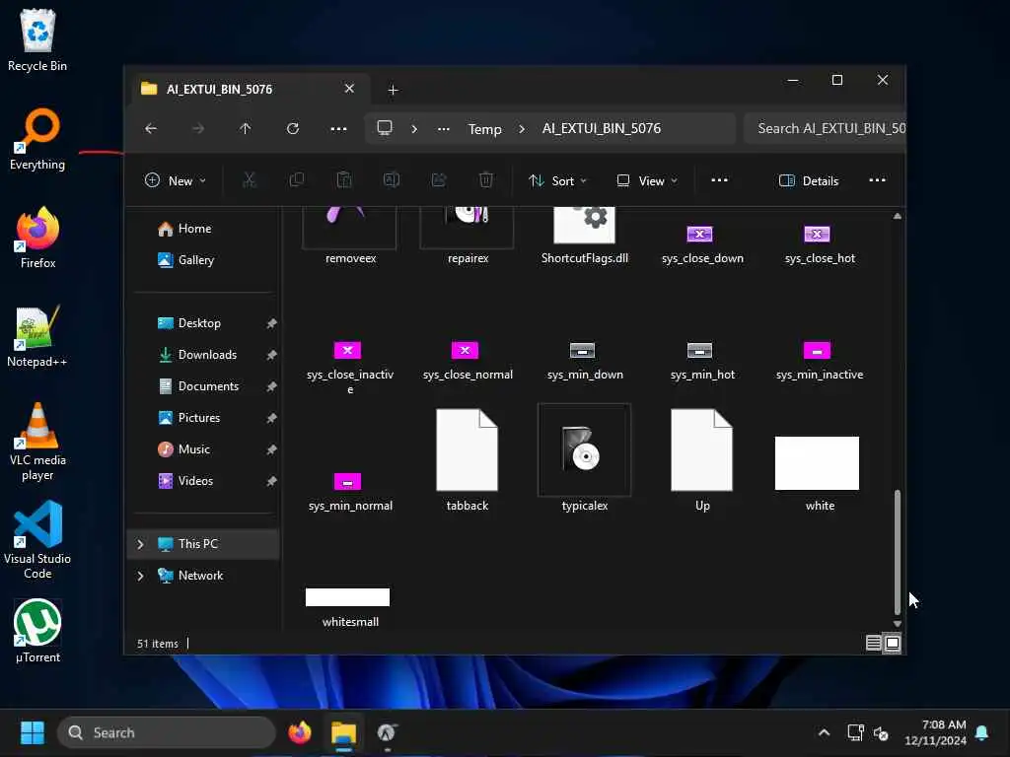The width and height of the screenshot is (1010, 757).
Task: Select the tabback blank file
Action: click(468, 459)
